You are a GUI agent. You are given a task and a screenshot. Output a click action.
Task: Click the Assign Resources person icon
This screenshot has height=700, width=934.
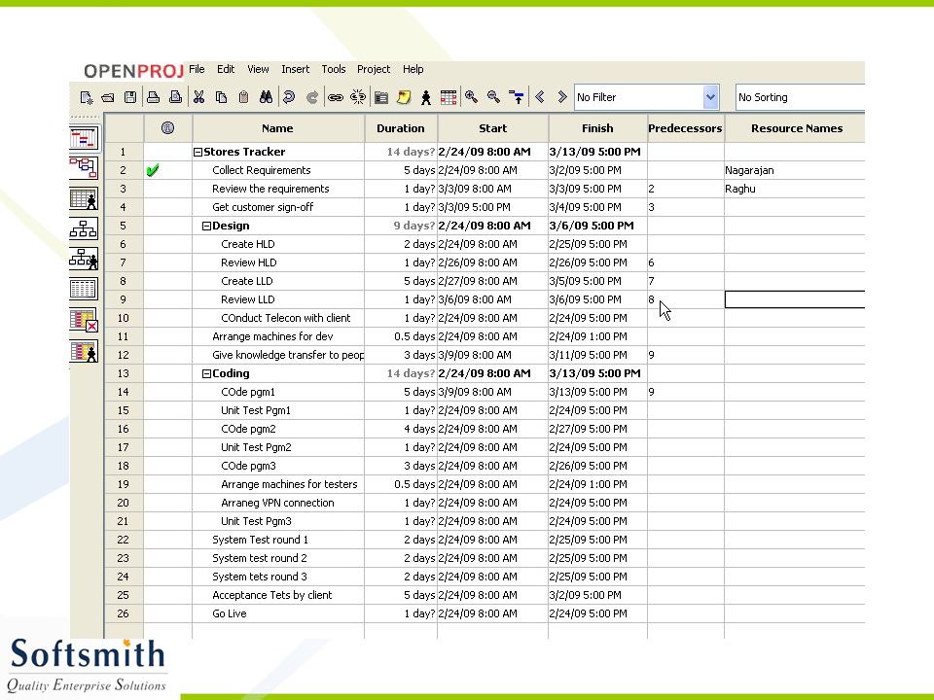click(x=426, y=97)
